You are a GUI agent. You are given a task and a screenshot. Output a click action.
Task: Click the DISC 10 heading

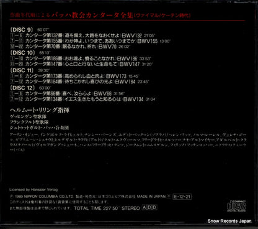click(x=22, y=53)
